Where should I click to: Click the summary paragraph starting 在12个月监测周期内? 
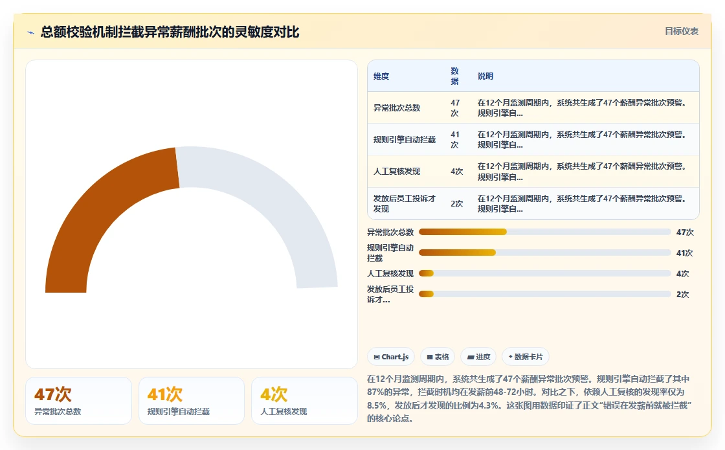[530, 399]
